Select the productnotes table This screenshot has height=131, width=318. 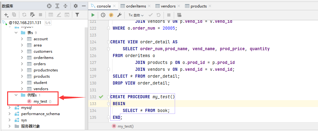coord(46,70)
